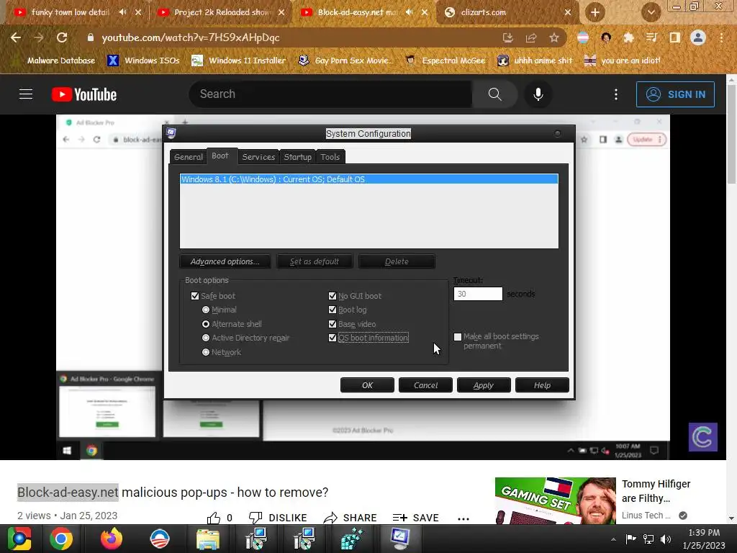
Task: Toggle the Boot log checkbox
Action: [x=333, y=310]
